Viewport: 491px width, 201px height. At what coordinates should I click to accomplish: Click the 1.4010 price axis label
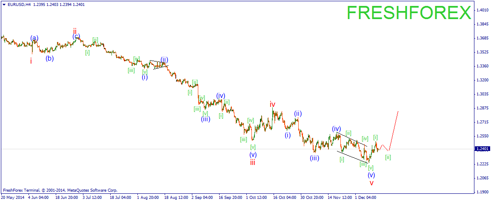[482, 10]
